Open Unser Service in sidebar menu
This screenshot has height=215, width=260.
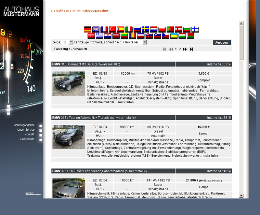(x=26, y=130)
